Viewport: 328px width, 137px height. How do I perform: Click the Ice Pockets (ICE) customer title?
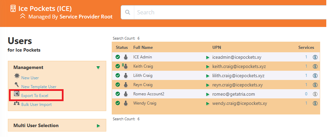coord(45,9)
